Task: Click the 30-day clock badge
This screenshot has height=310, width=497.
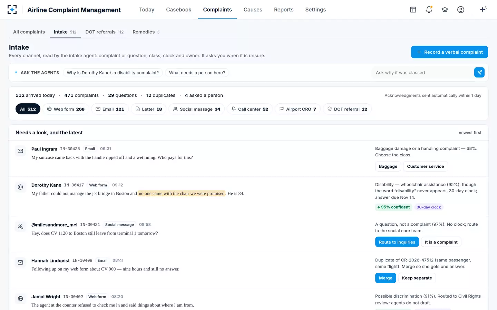Action: (429, 207)
